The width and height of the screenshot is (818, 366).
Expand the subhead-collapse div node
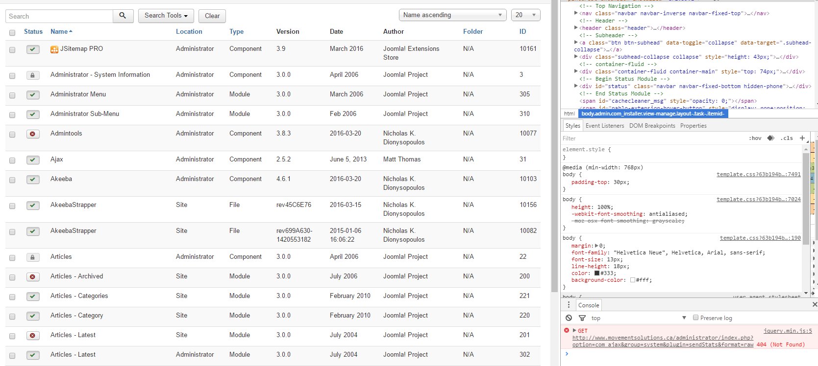576,57
